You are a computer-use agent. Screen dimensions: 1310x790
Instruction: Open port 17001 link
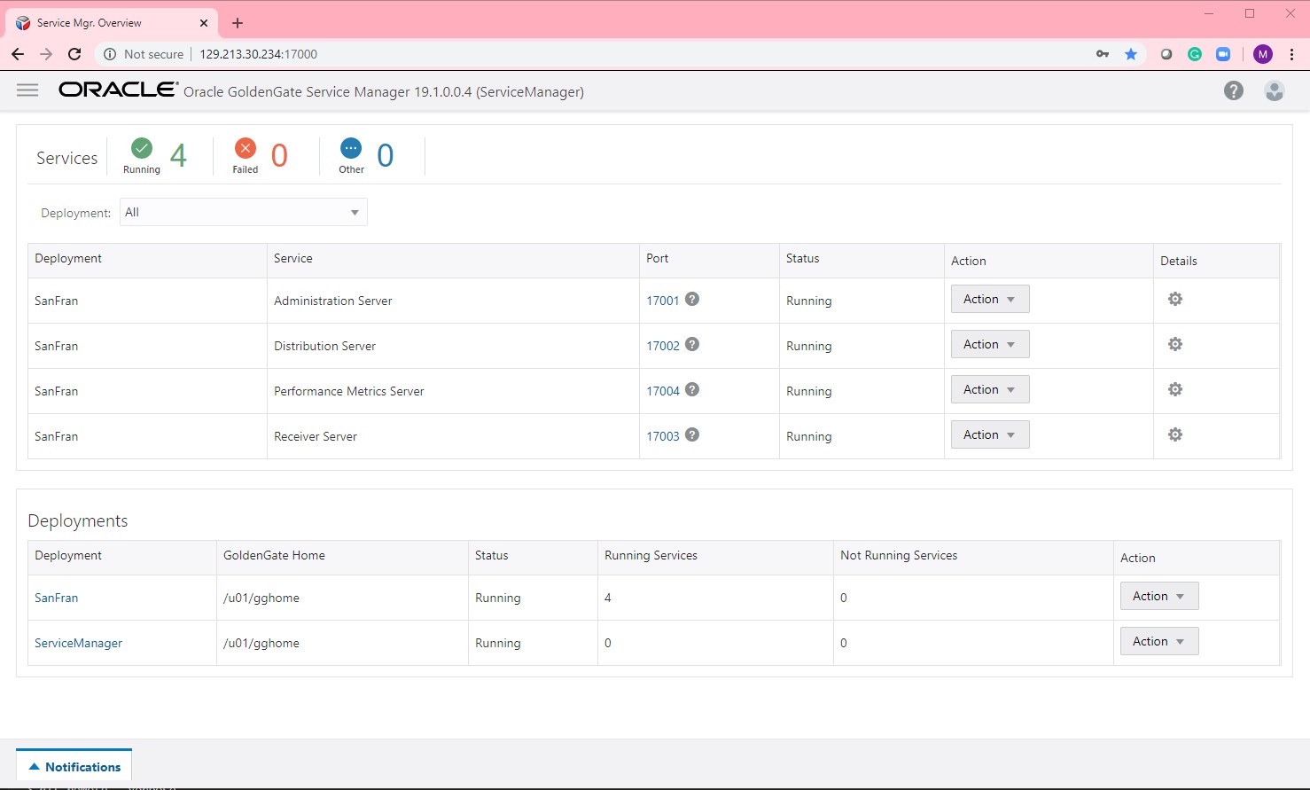(x=663, y=301)
